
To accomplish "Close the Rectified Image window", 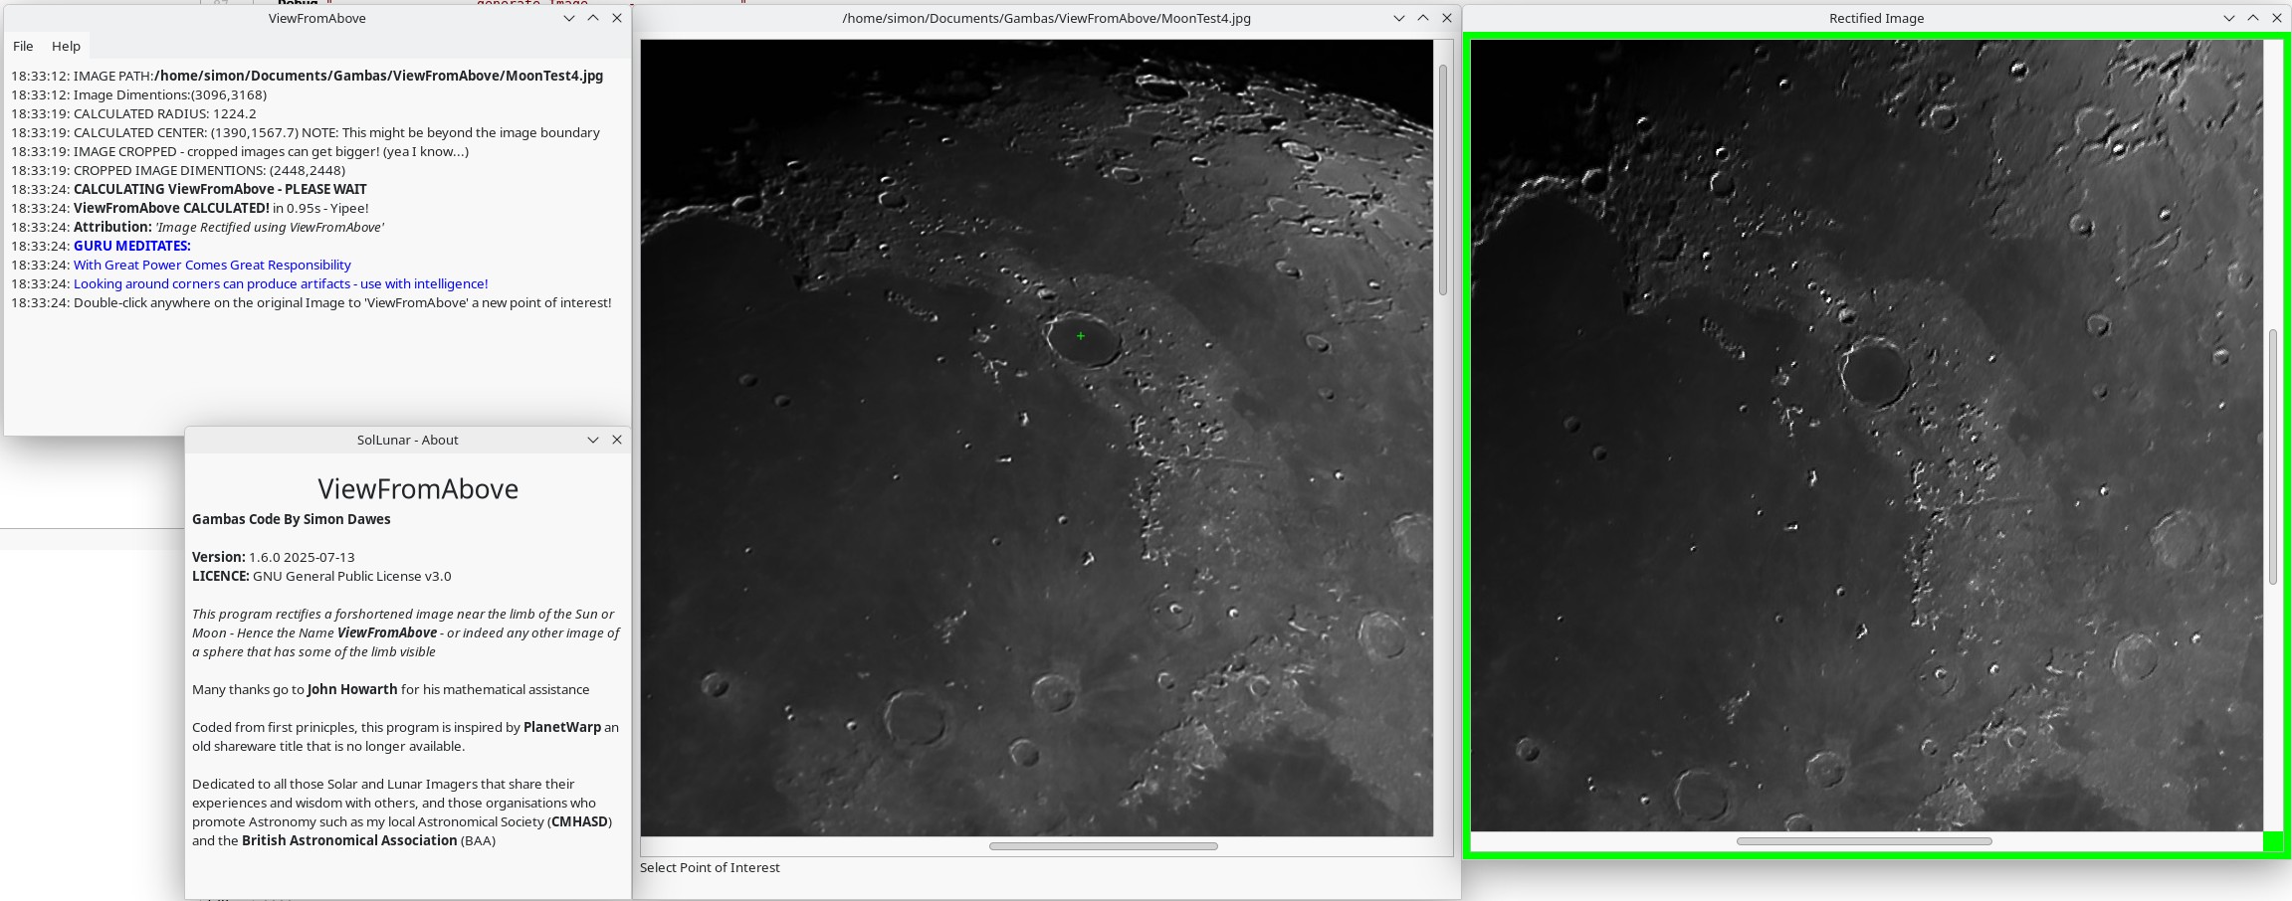I will (2277, 18).
